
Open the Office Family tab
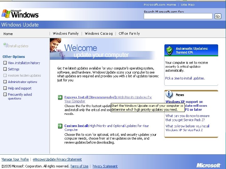click(129, 33)
